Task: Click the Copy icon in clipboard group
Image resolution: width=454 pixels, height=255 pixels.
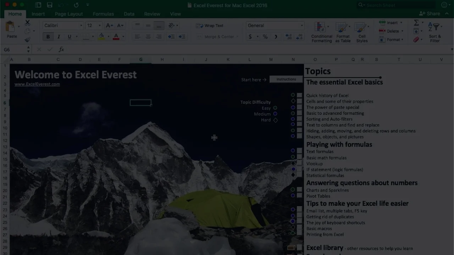Action: pyautogui.click(x=27, y=31)
